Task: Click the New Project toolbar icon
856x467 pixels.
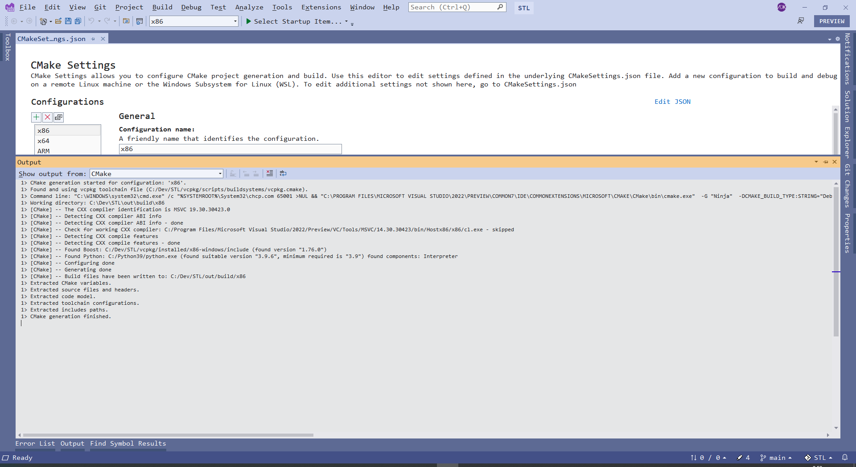Action: (43, 21)
